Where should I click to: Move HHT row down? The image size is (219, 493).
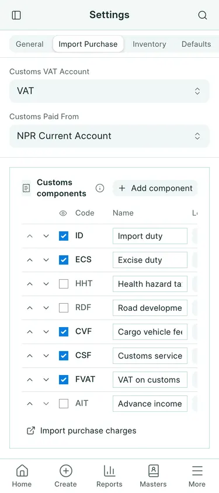pos(46,284)
